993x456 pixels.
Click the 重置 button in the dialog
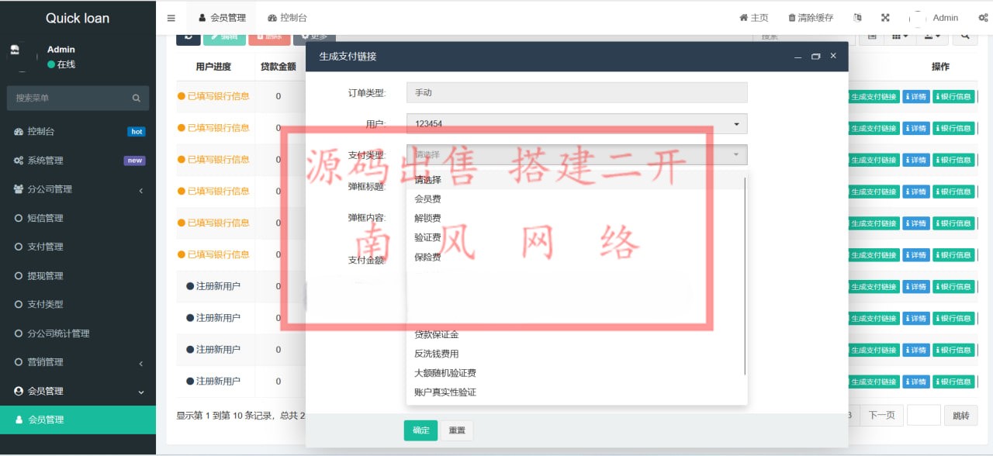[457, 430]
